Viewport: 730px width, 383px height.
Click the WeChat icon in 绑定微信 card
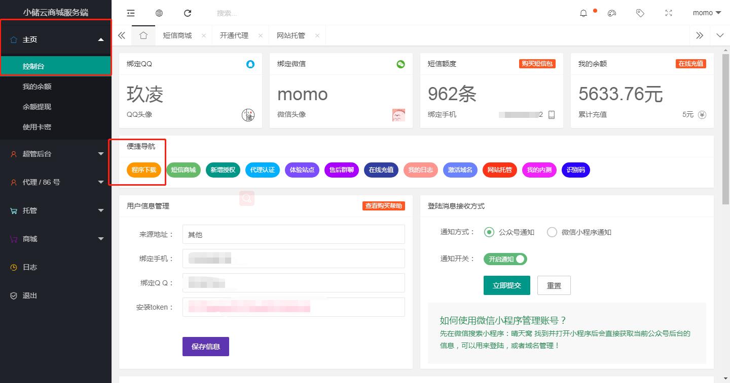coord(401,64)
